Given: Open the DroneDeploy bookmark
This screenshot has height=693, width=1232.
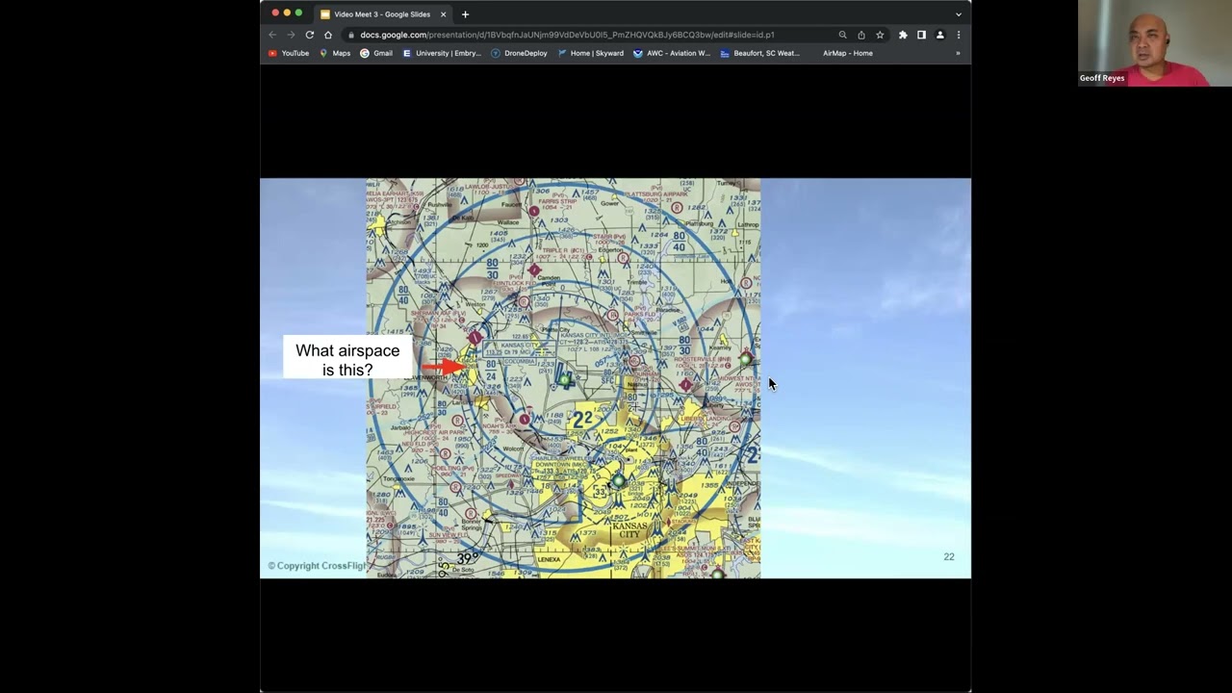Looking at the screenshot, I should coord(519,53).
